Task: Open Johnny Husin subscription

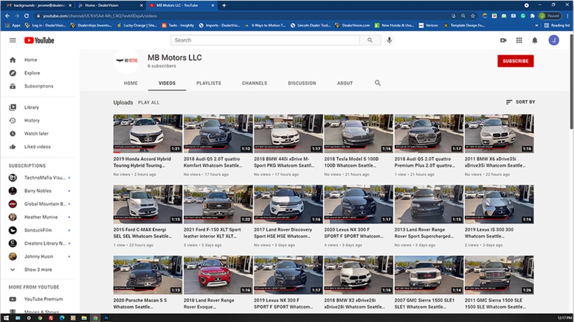Action: tap(38, 256)
